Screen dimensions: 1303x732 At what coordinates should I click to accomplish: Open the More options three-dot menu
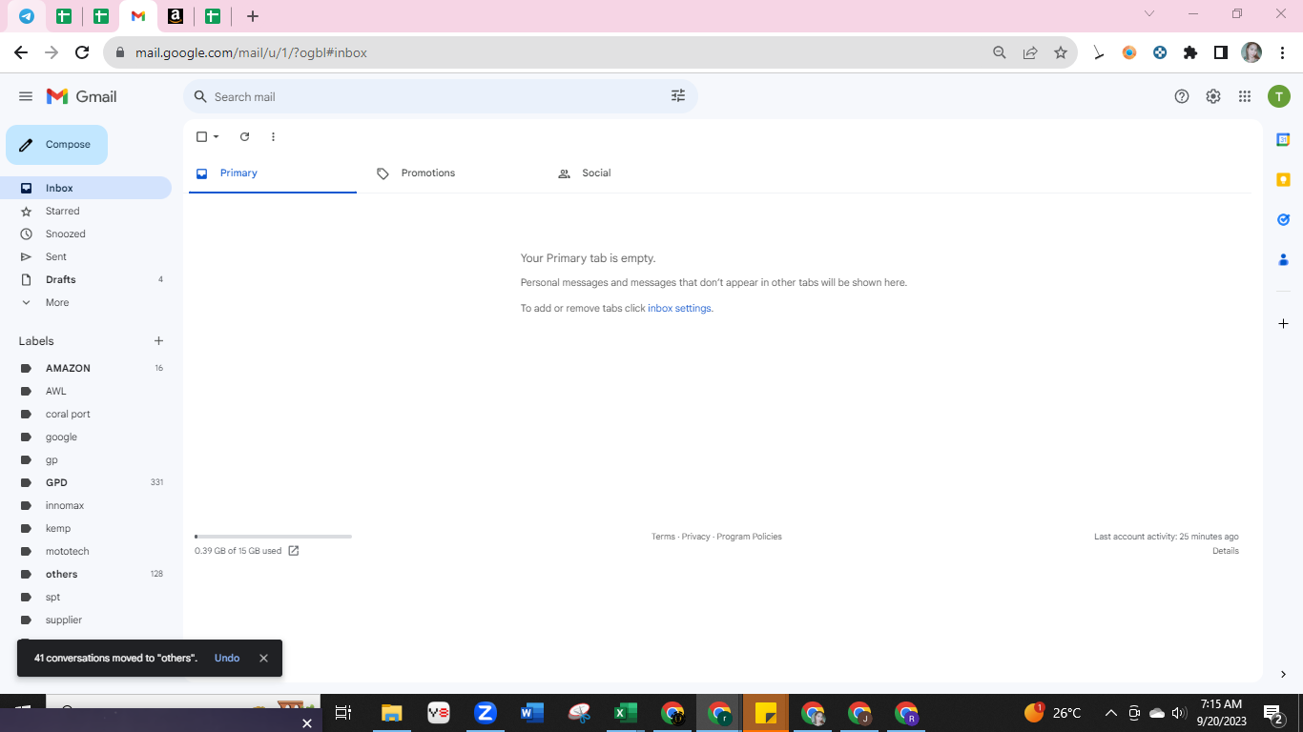273,137
